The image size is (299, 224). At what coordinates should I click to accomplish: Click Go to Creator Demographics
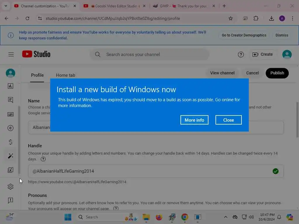click(x=244, y=35)
